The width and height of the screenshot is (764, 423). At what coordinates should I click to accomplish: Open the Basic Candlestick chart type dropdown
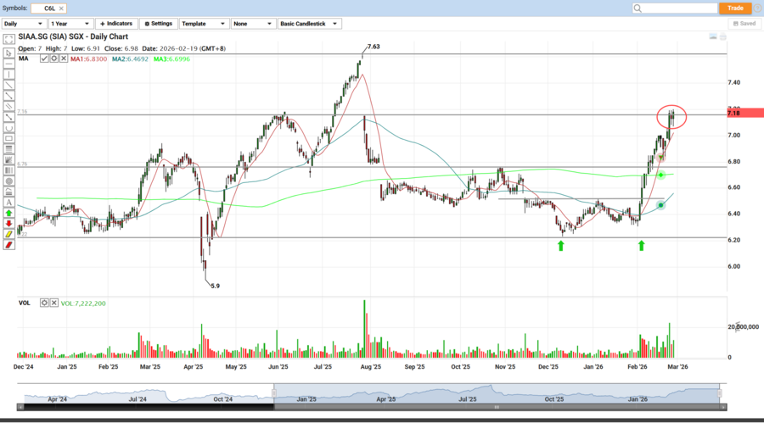coord(310,24)
